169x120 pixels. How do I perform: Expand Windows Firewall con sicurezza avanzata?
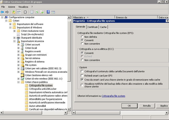pyautogui.click(x=18, y=72)
